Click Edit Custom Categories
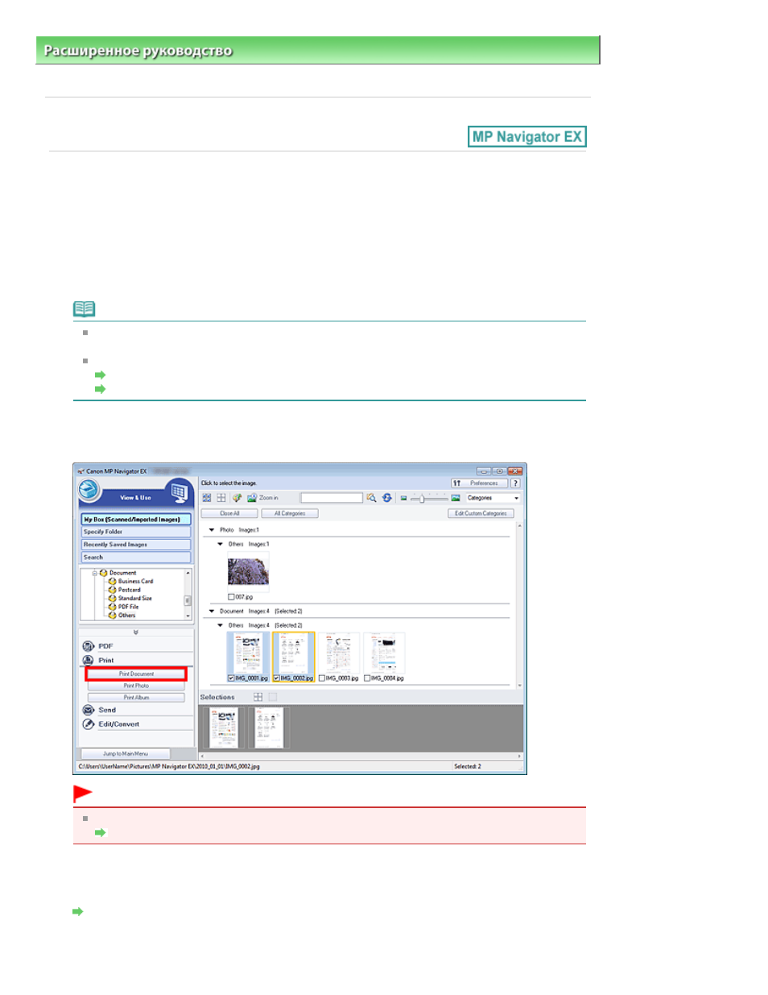This screenshot has height=995, width=768. click(481, 513)
